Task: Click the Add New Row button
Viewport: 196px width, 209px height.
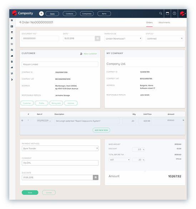Action: 101,130
